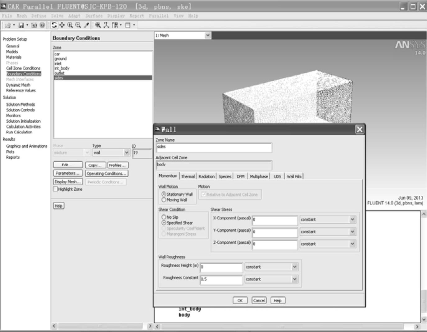Click the console vertical scrollbar down arrow
This screenshot has width=427, height=332.
[x=424, y=319]
